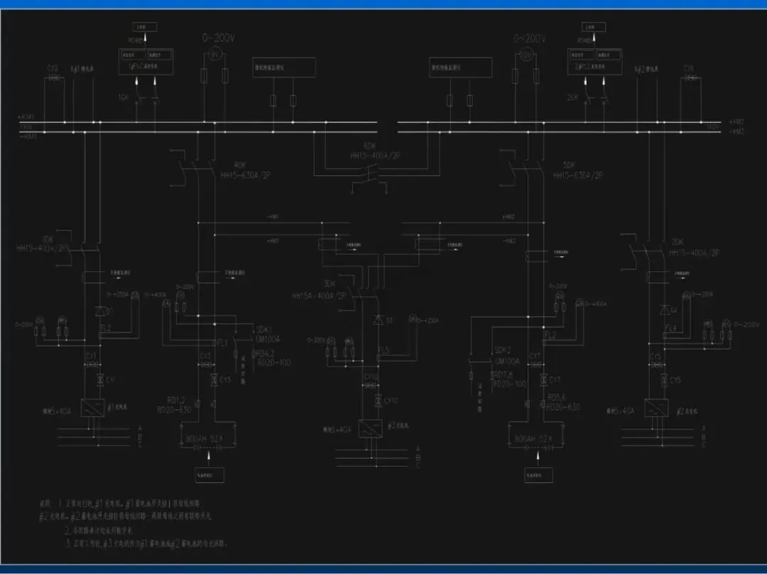Select note 3 in the drawing notes

click(x=146, y=543)
